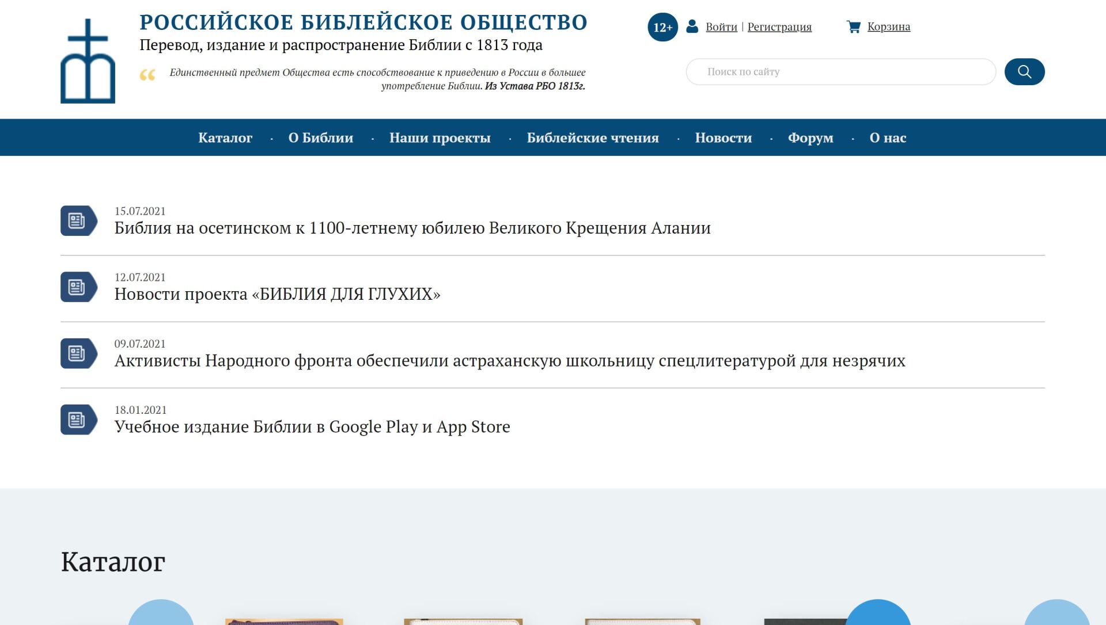The width and height of the screenshot is (1106, 625).
Task: Click the date 09.07.2021
Action: tap(140, 344)
